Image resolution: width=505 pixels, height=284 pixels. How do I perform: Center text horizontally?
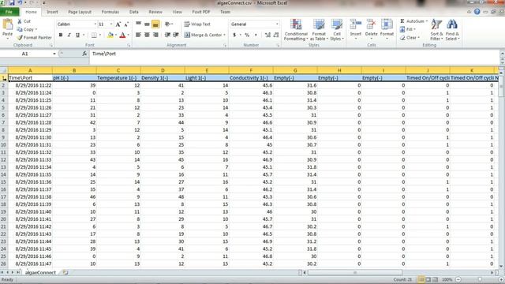[x=147, y=35]
